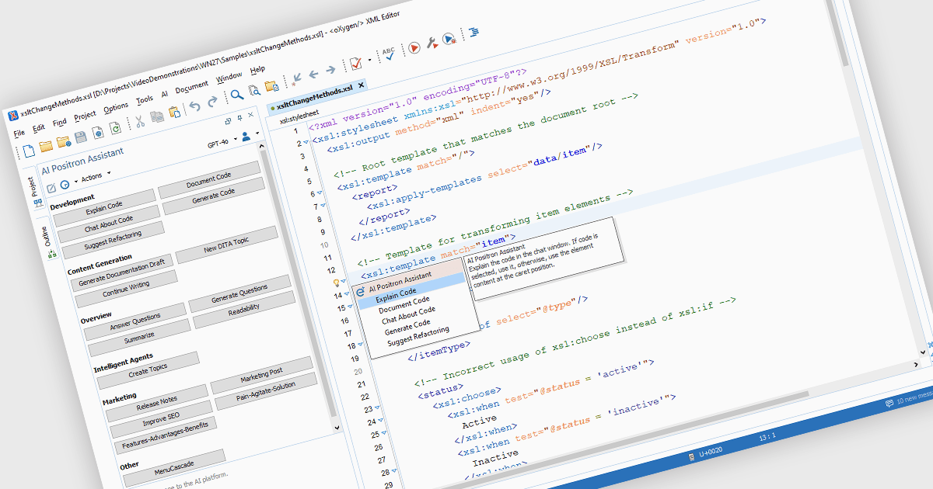Click the New Chat pencil icon
The height and width of the screenshot is (489, 933).
point(51,187)
